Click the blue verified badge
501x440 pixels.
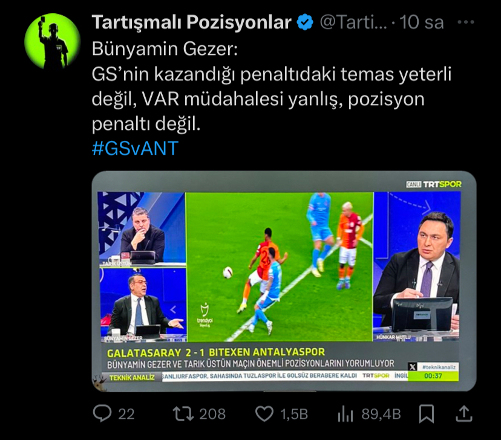click(305, 22)
